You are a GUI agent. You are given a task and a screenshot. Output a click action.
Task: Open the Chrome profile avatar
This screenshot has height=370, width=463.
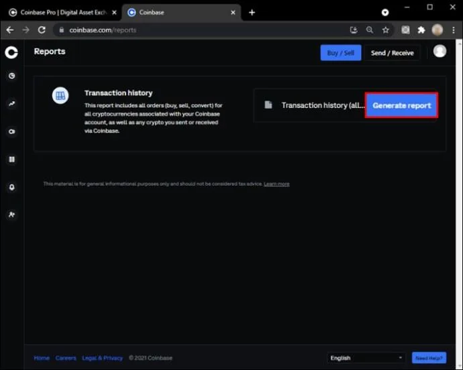pos(438,29)
